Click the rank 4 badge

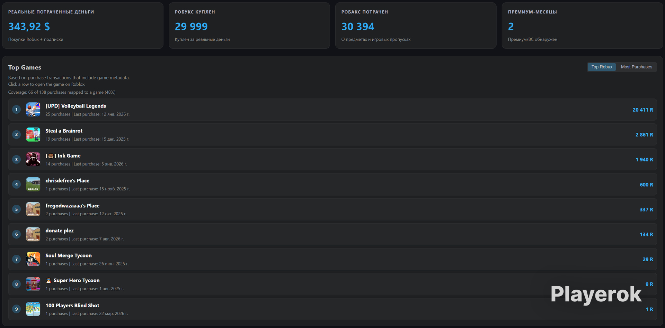click(x=16, y=184)
